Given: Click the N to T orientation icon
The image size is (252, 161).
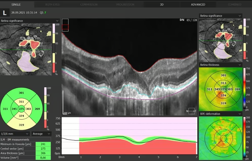Looking at the screenshot, I should 191,111.
